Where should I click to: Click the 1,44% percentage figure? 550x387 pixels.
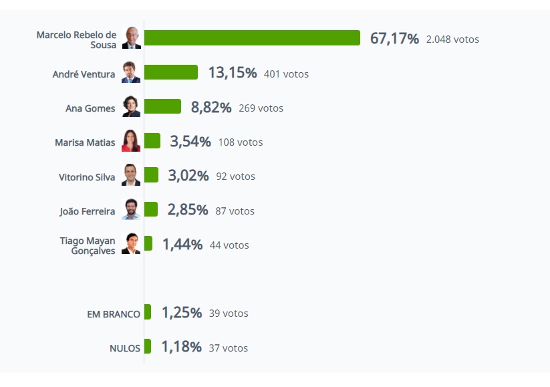(182, 245)
